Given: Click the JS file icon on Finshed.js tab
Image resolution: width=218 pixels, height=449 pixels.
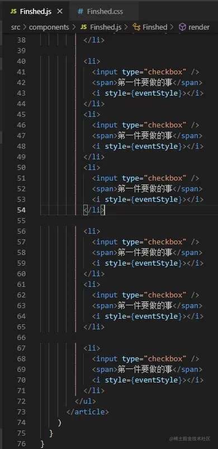Looking at the screenshot, I should (x=13, y=11).
